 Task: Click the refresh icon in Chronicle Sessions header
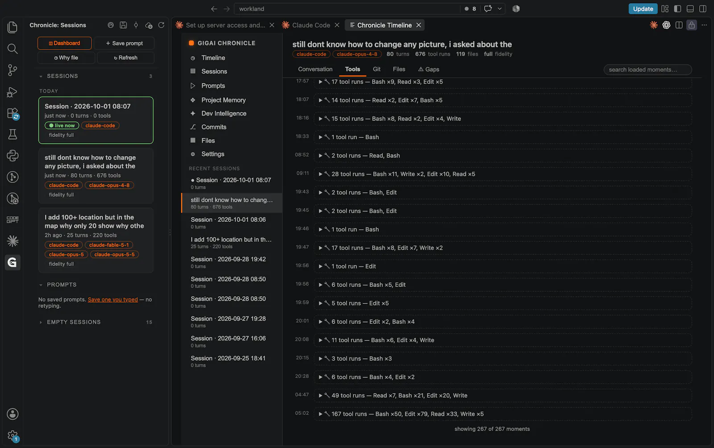(x=161, y=25)
